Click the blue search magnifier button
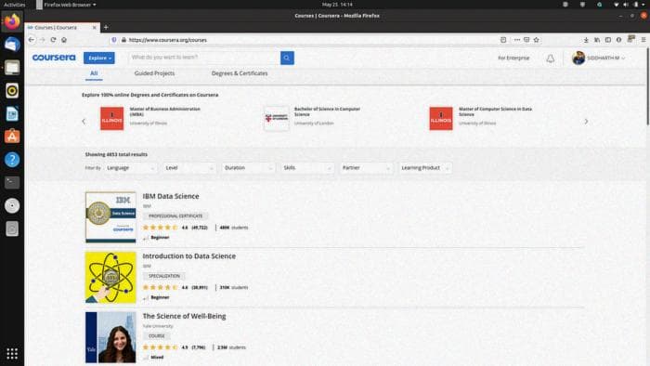The width and height of the screenshot is (650, 366). coord(287,58)
